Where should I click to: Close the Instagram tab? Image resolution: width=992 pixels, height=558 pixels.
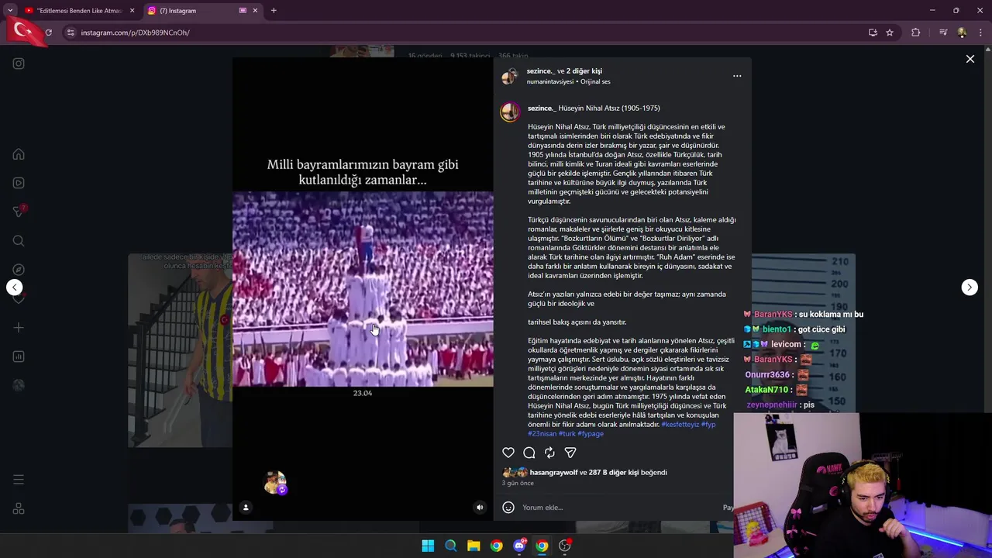coord(255,11)
